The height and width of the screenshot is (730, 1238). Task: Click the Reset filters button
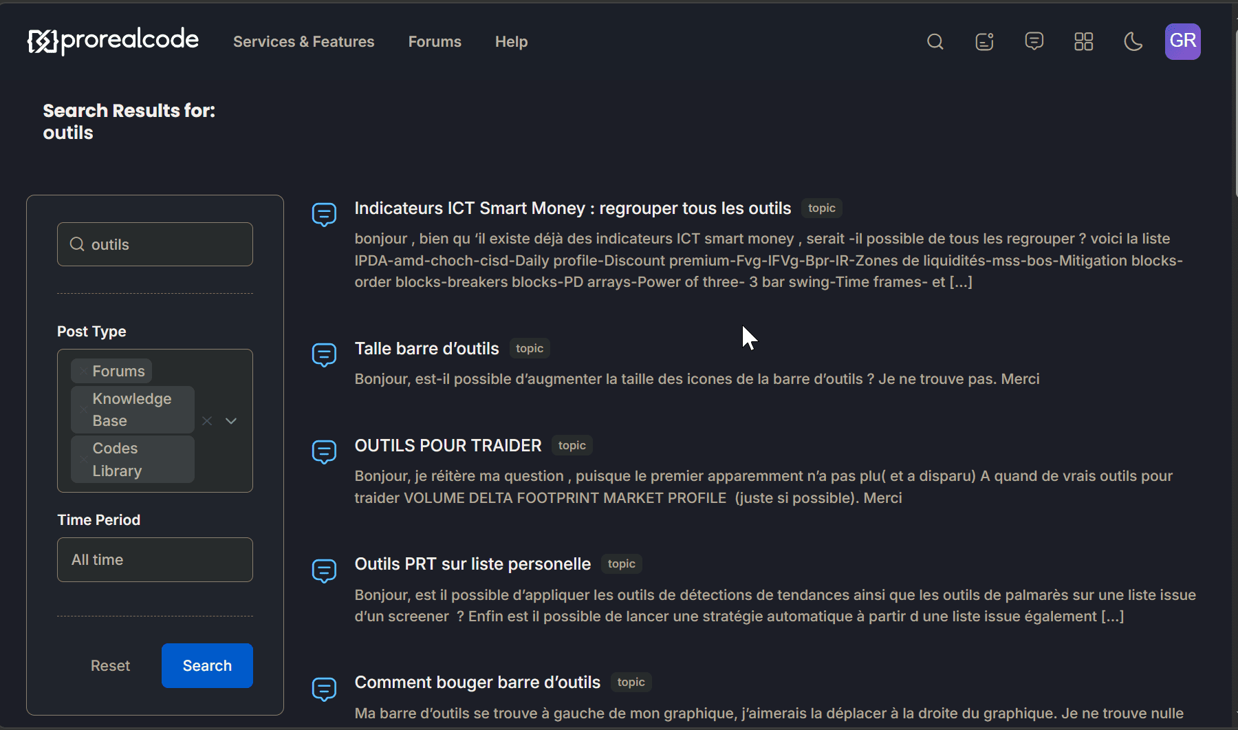(110, 666)
